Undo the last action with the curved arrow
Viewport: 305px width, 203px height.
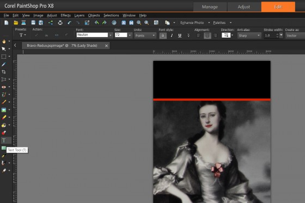point(70,23)
